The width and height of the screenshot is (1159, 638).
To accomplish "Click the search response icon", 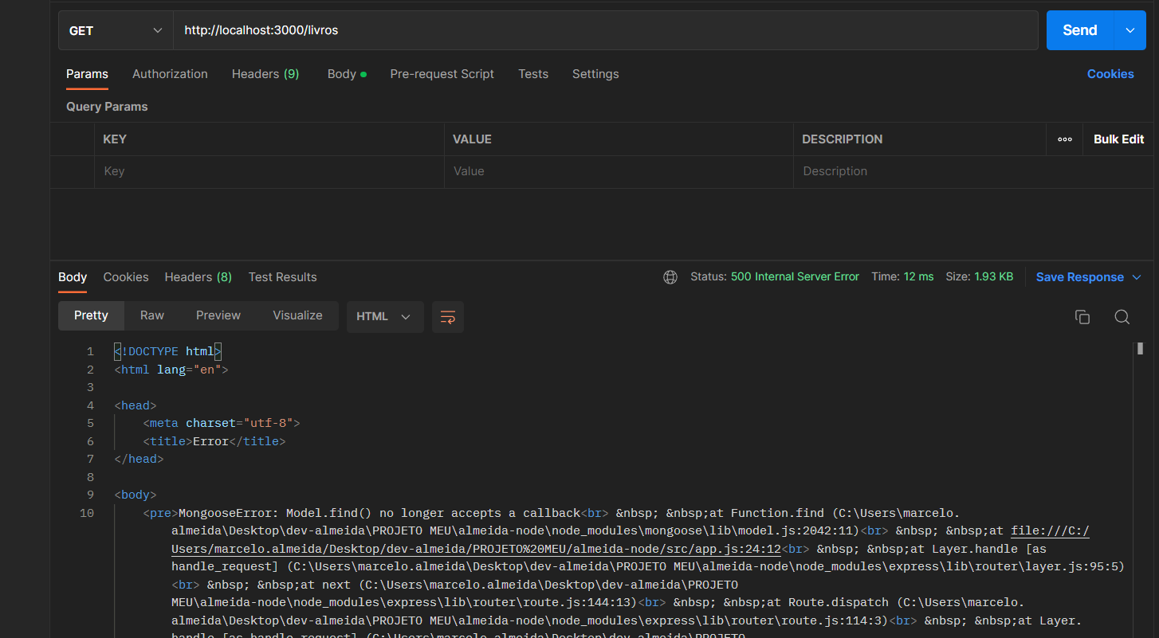I will 1122,317.
